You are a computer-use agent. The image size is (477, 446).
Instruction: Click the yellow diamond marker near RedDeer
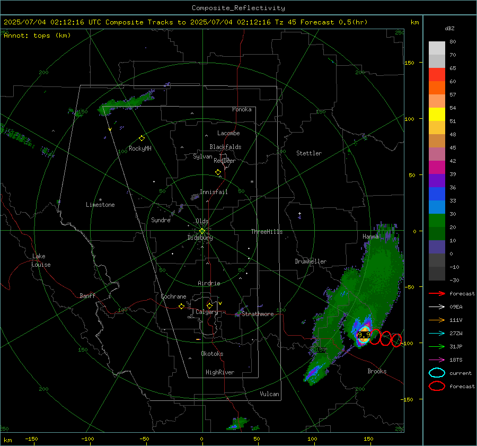218,172
